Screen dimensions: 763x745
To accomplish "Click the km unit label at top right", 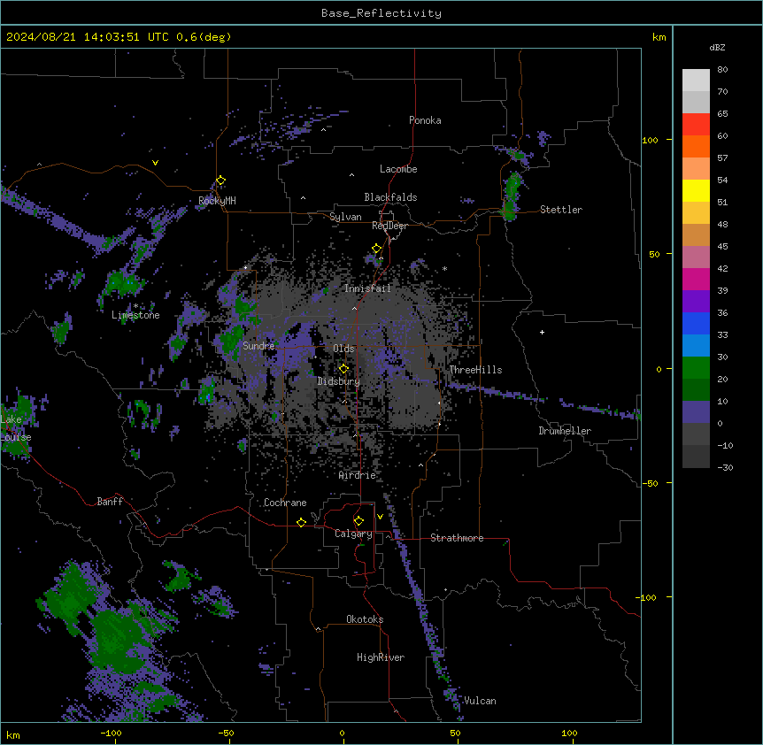I will coord(659,37).
